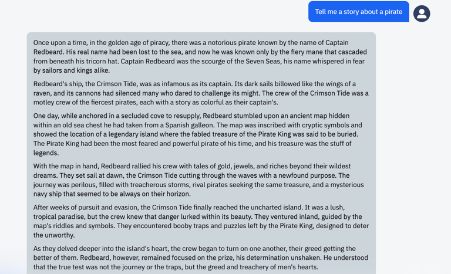Click the line starting 'showed the location of a legendary'

pyautogui.click(x=196, y=134)
